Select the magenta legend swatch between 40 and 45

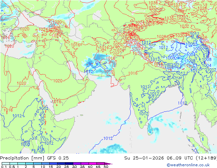tap(93, 164)
